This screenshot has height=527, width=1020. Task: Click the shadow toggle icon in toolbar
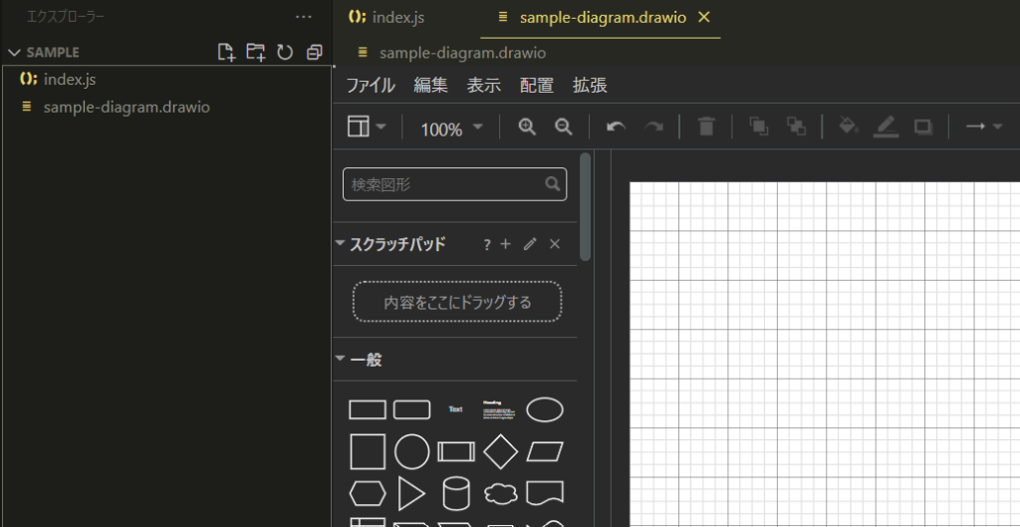[x=922, y=127]
